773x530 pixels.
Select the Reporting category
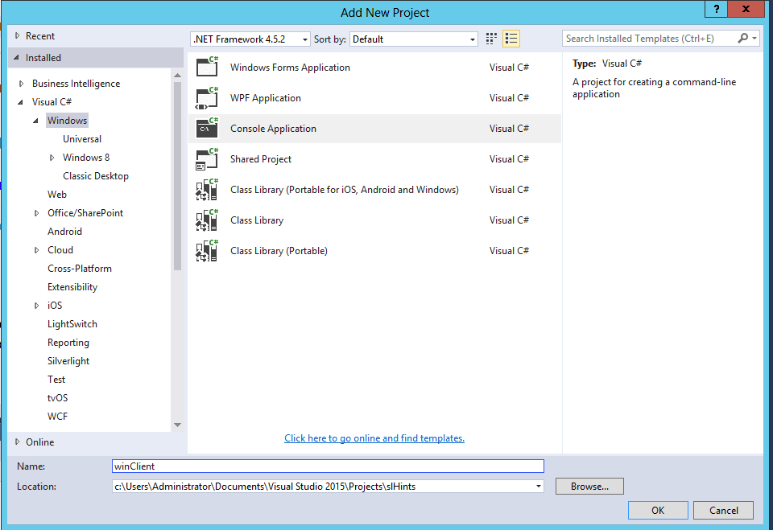68,343
